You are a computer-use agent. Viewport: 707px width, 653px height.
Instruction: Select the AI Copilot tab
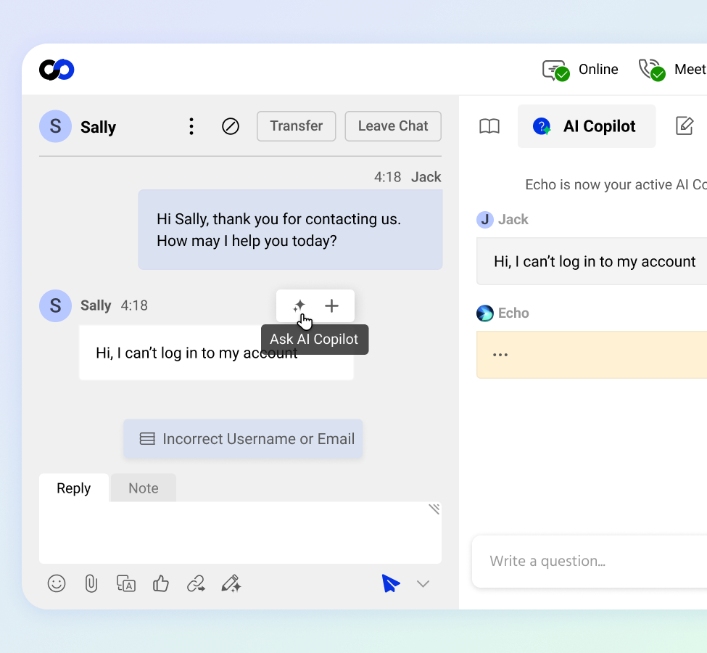coord(587,126)
